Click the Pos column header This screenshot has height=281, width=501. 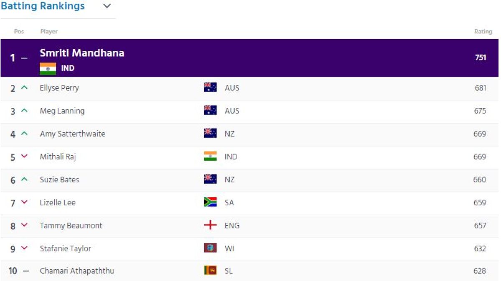click(19, 32)
